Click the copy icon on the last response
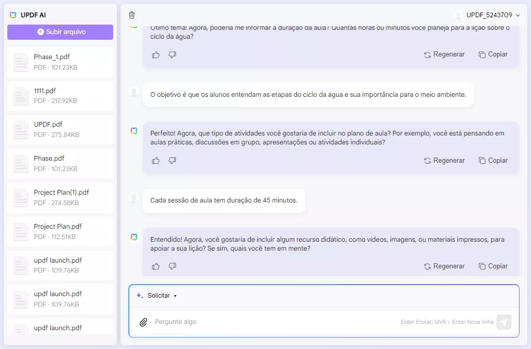Viewport: 531px width, 349px height. [x=481, y=266]
